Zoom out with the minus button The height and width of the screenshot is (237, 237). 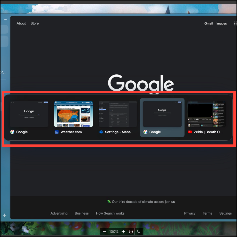click(104, 232)
